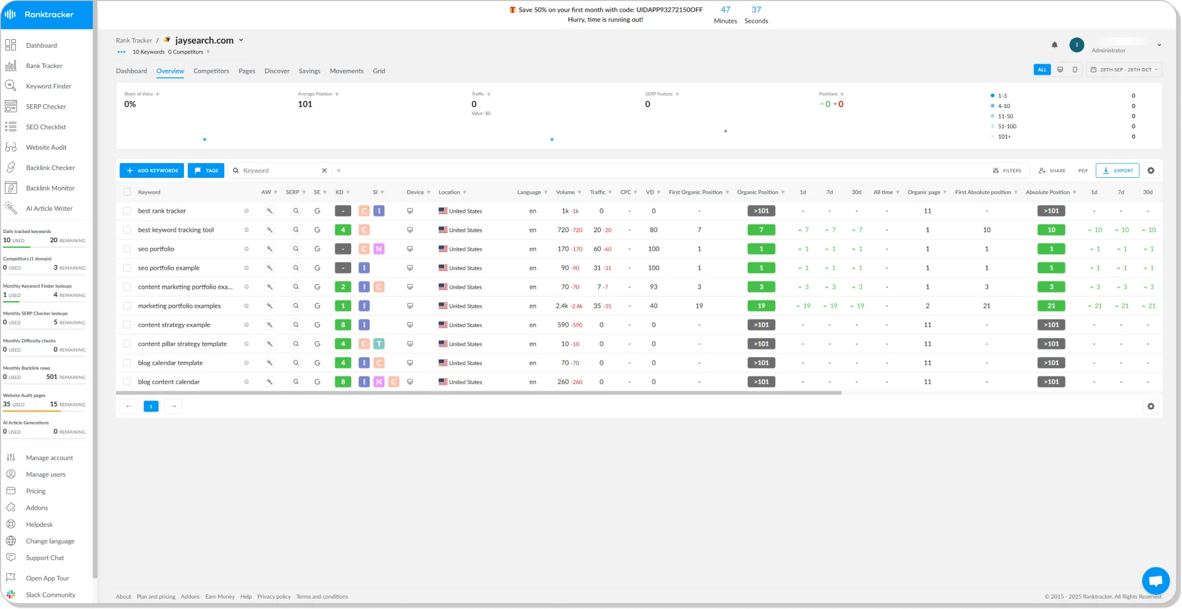Select ALL devices filter

click(x=1042, y=69)
